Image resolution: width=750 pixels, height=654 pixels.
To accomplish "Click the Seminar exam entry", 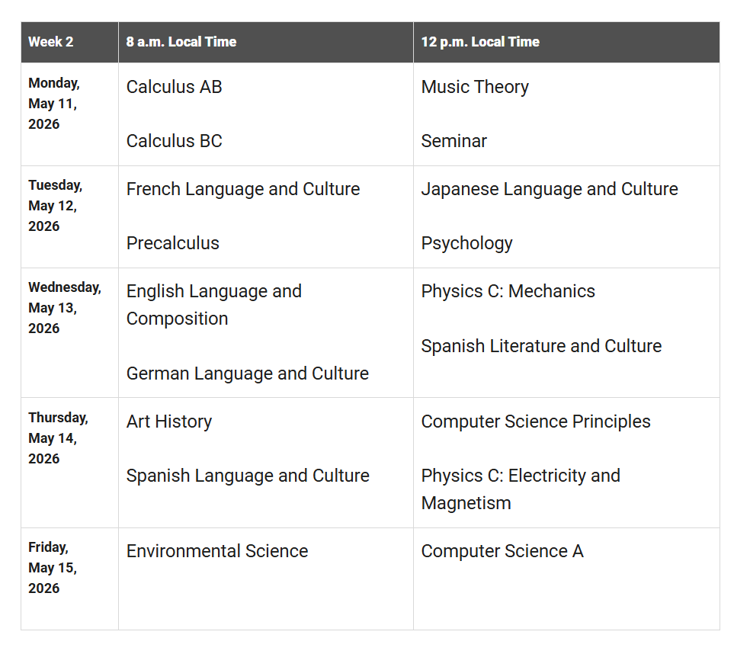I will [x=454, y=141].
